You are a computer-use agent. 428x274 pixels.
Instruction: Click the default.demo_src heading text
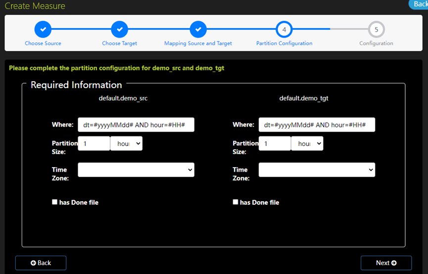tap(123, 98)
